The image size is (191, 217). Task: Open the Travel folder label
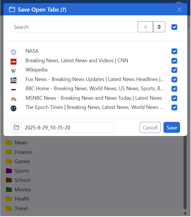point(21,208)
